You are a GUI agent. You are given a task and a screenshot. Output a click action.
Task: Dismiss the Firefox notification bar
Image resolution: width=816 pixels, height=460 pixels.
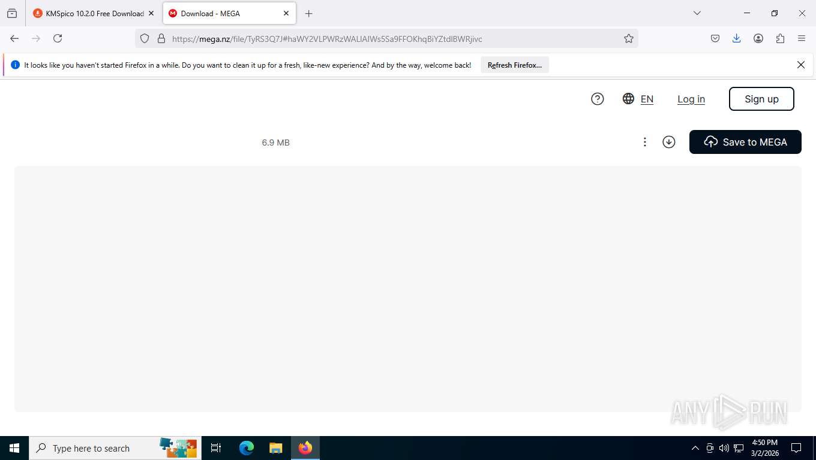coord(801,65)
